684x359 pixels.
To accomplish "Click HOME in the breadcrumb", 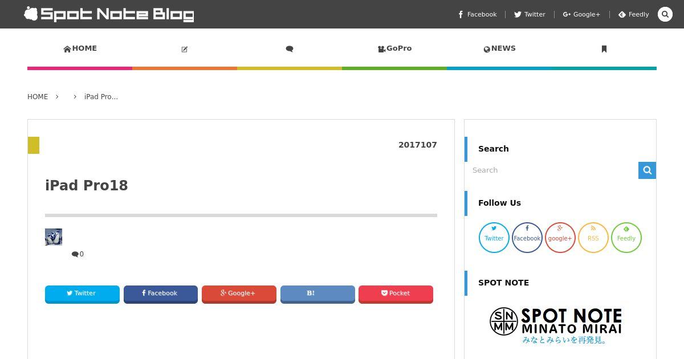I will pyautogui.click(x=38, y=97).
